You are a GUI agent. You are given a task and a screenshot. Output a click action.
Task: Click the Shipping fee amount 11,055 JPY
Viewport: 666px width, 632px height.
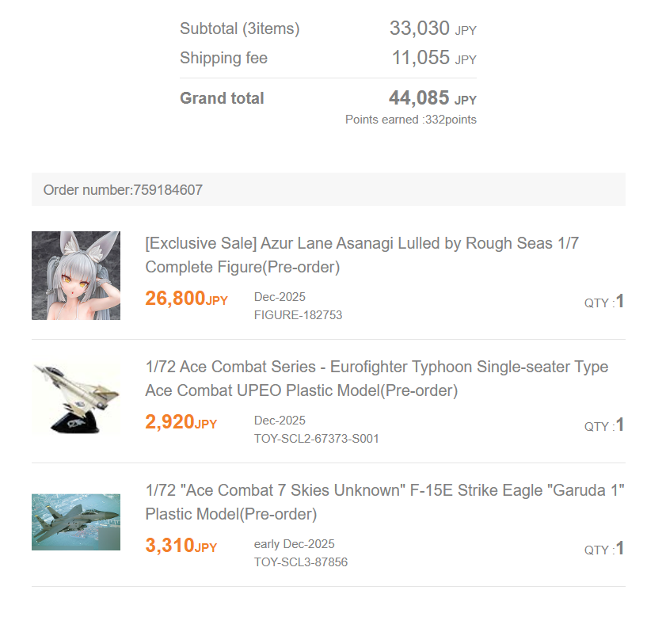(433, 58)
